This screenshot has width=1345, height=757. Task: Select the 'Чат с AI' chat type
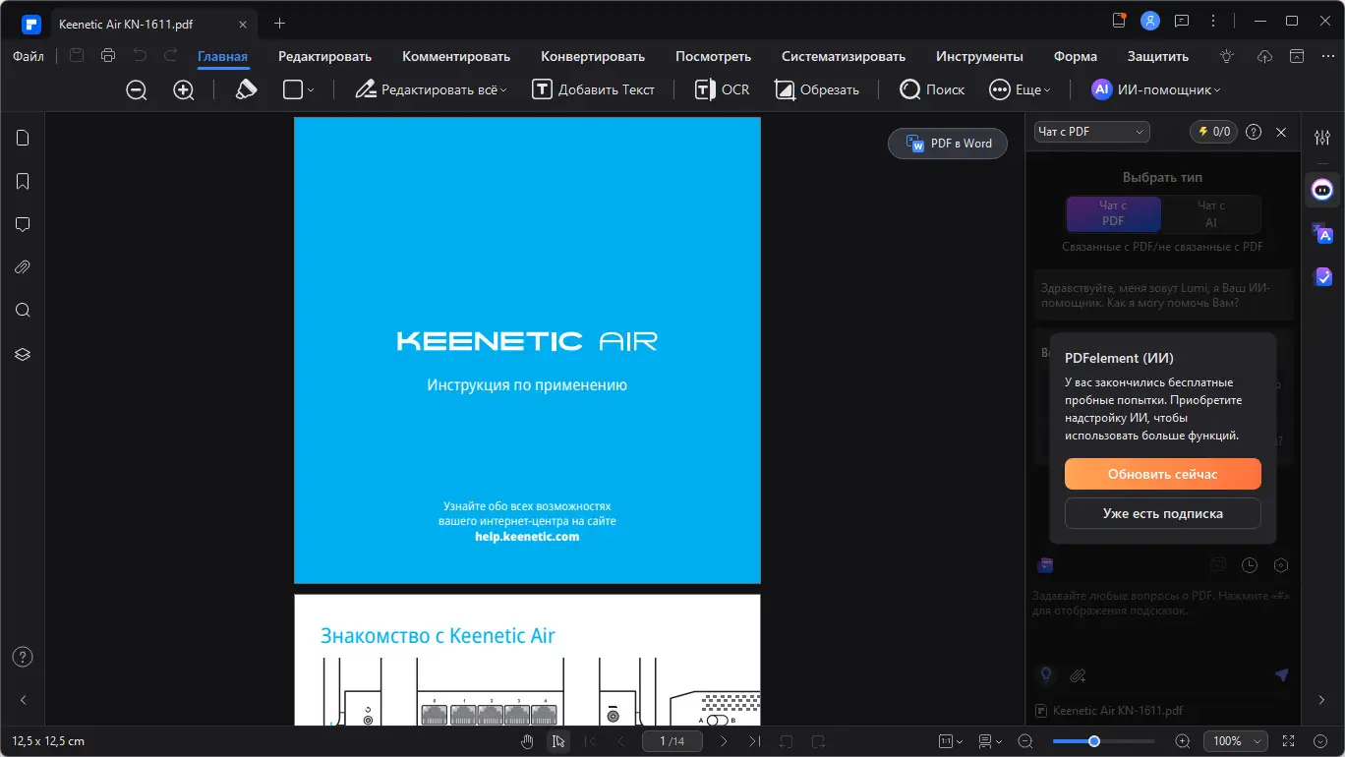coord(1211,213)
